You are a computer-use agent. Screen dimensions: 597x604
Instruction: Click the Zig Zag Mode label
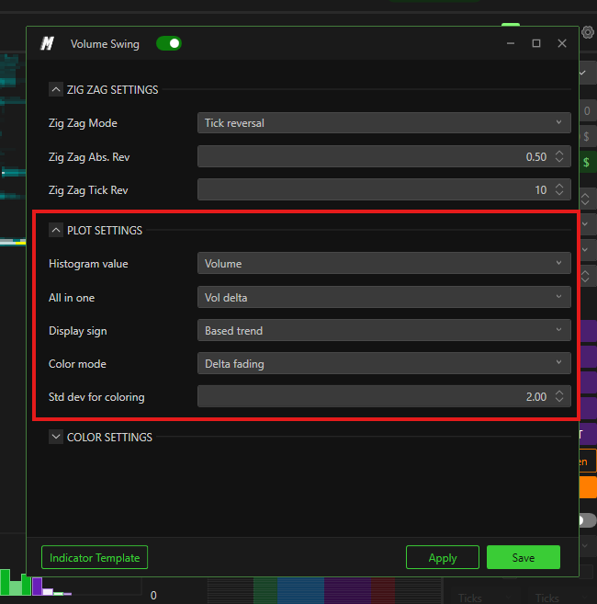83,123
